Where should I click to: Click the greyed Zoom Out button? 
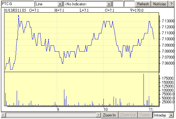coord(128,115)
